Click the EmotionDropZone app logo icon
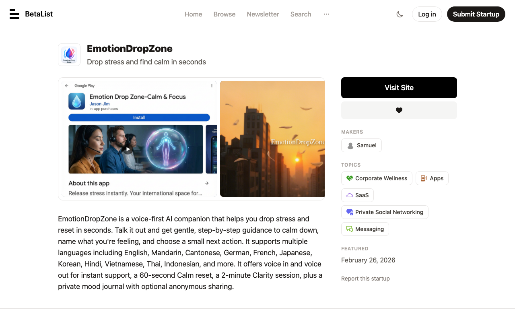This screenshot has height=322, width=515. (69, 55)
